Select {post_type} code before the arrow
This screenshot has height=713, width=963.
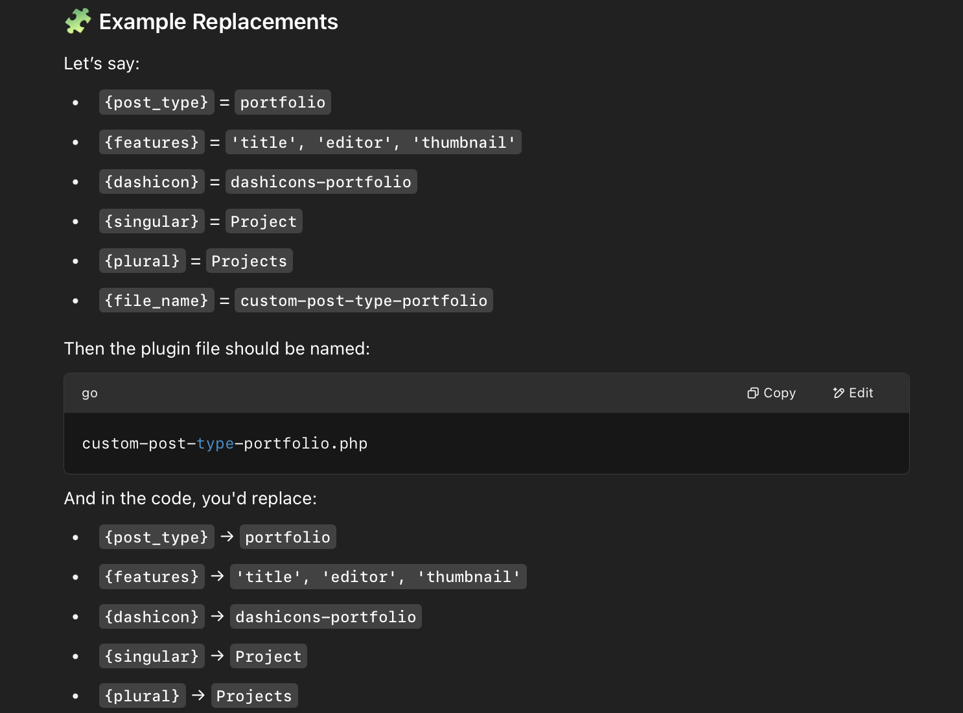[157, 537]
